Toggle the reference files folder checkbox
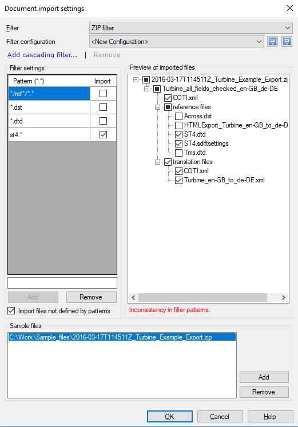This screenshot has width=298, height=427. [x=168, y=107]
